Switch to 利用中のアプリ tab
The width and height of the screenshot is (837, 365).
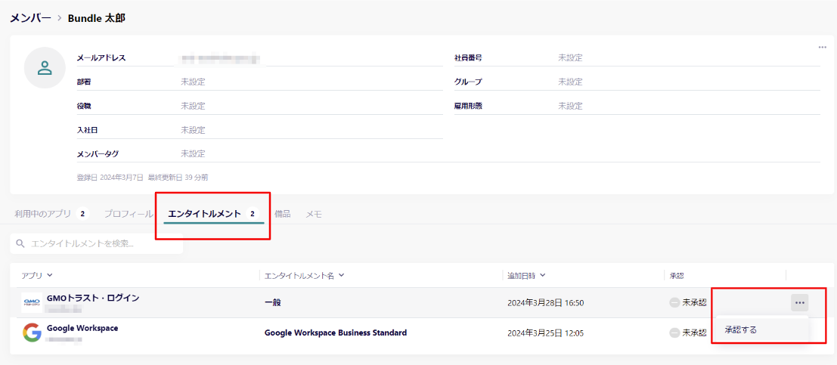coord(43,214)
